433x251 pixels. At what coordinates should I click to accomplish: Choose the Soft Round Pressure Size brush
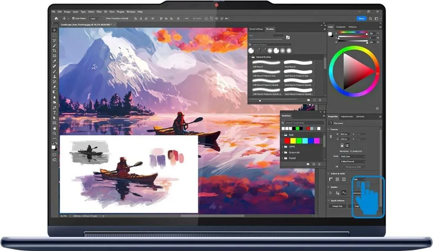[266, 73]
